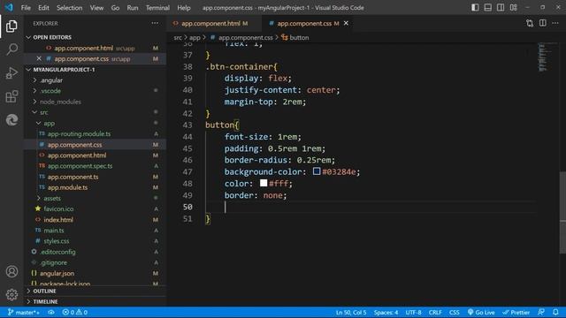Viewport: 566px width, 318px height.
Task: Click the UTF-8 encoding indicator
Action: pyautogui.click(x=413, y=312)
